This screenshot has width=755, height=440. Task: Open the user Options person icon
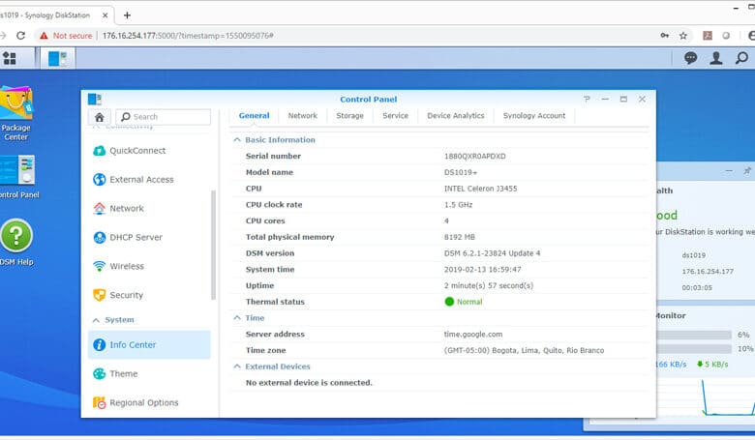coord(716,58)
